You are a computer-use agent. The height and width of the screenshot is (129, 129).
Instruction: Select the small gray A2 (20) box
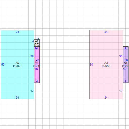(x=37, y=43)
